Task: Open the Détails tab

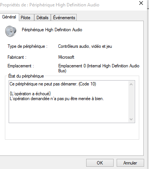Action: pos(43,18)
